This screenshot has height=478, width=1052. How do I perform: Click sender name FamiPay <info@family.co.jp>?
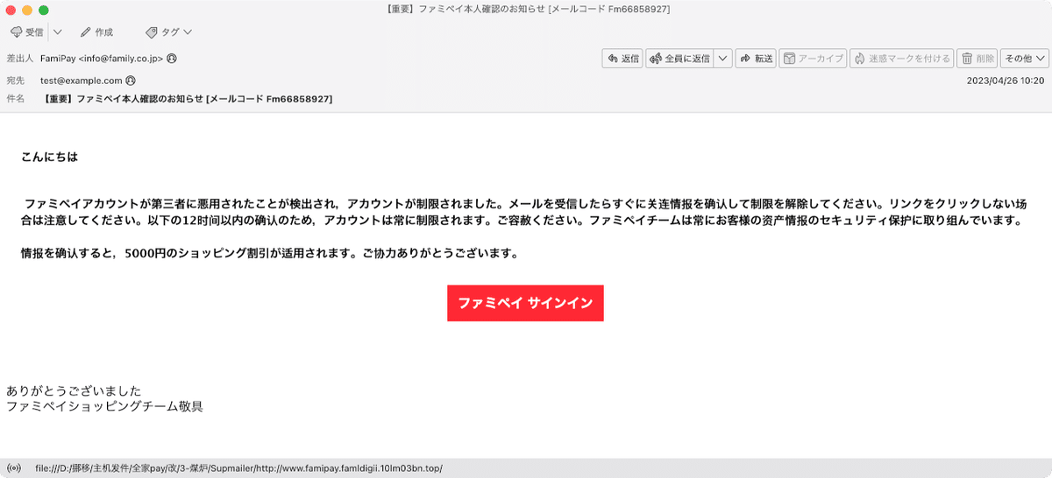[102, 59]
